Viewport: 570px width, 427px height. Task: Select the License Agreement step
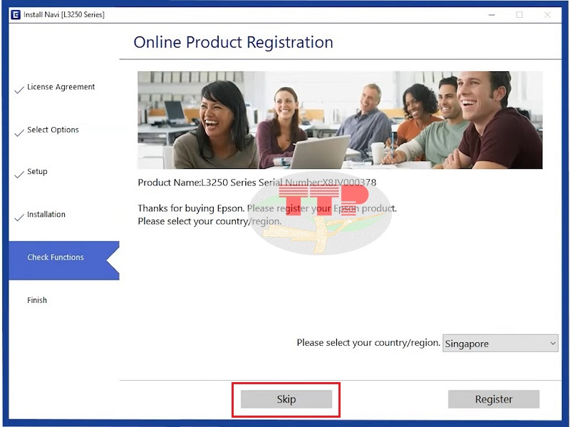[x=61, y=86]
